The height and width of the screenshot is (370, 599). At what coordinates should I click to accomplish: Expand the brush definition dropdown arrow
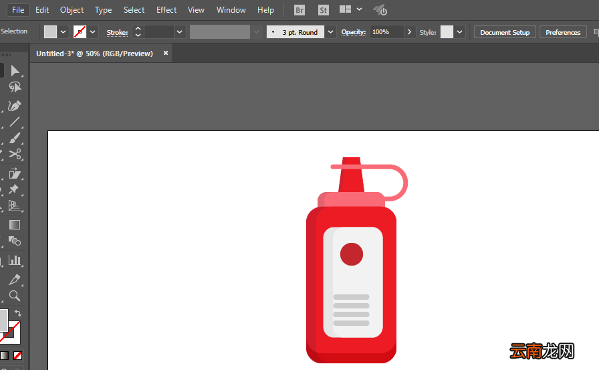pyautogui.click(x=330, y=32)
